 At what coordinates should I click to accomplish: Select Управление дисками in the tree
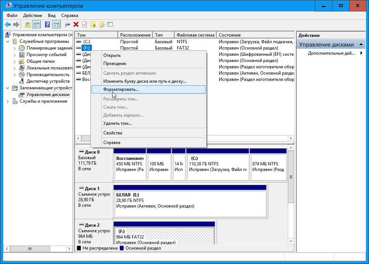48,95
